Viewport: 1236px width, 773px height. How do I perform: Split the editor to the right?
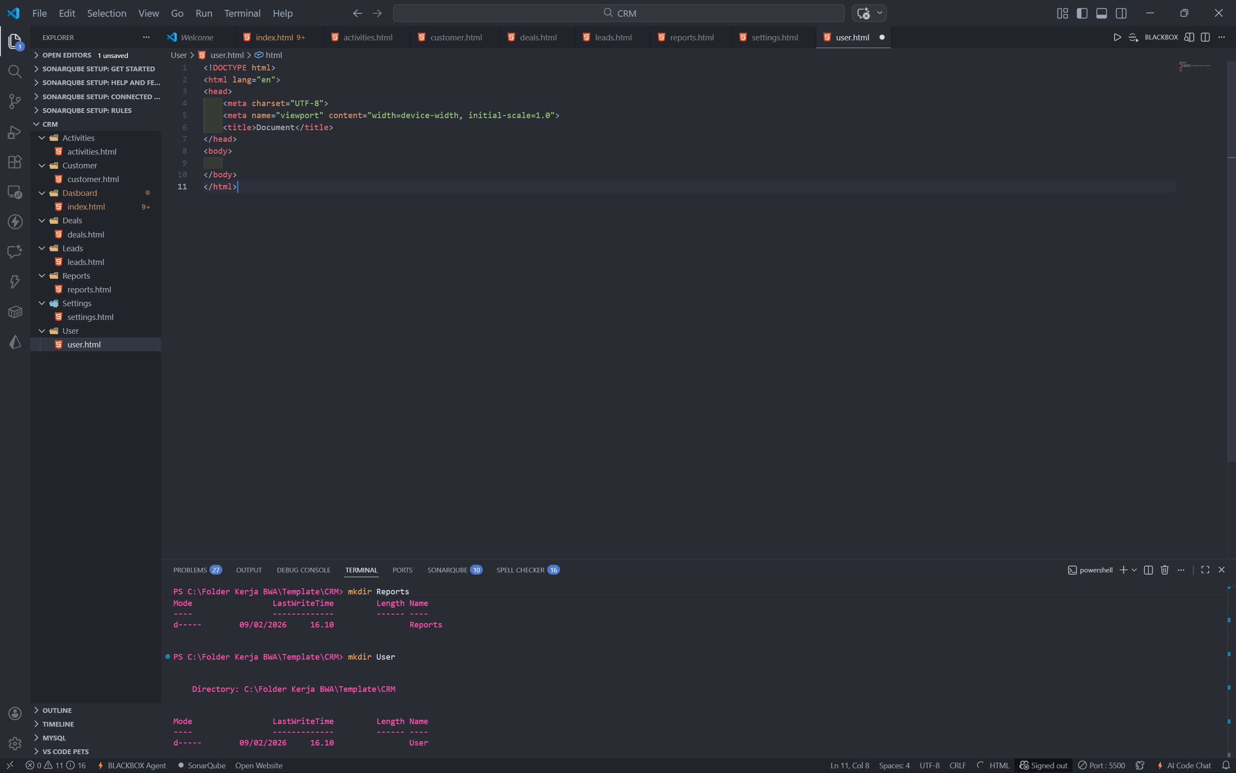[1205, 37]
